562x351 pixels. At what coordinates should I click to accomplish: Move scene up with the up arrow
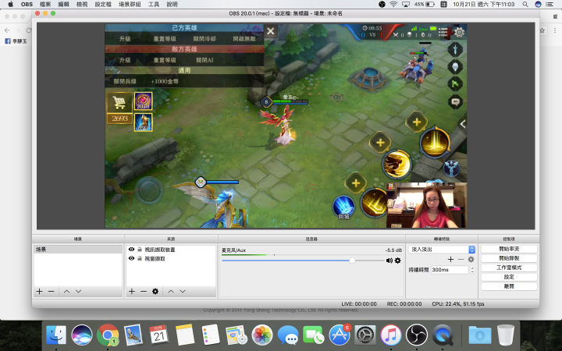[66, 292]
